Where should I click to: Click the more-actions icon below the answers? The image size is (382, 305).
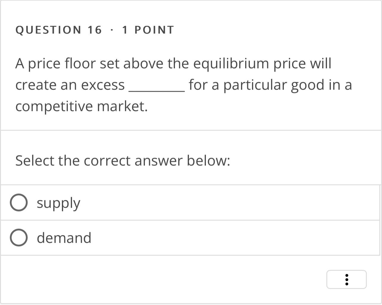(347, 279)
